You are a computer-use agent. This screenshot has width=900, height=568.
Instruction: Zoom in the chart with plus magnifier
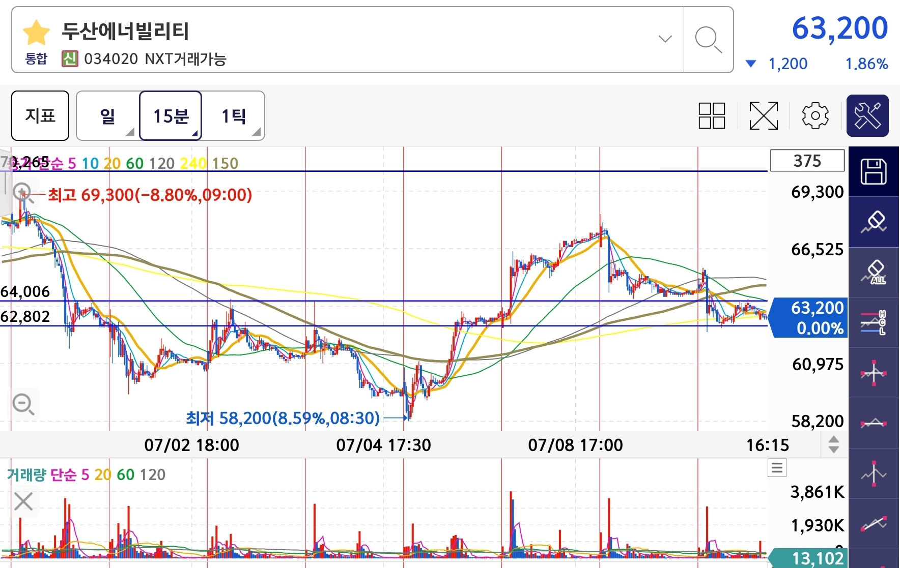(23, 193)
